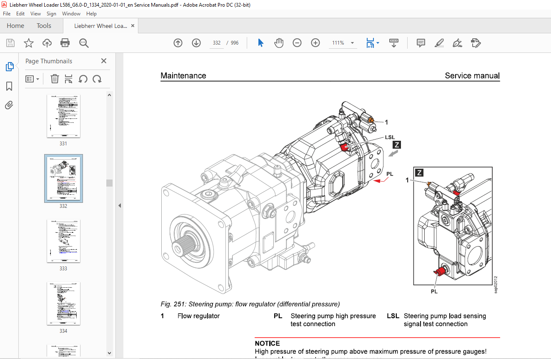Click the NOTICE heading text

click(268, 344)
